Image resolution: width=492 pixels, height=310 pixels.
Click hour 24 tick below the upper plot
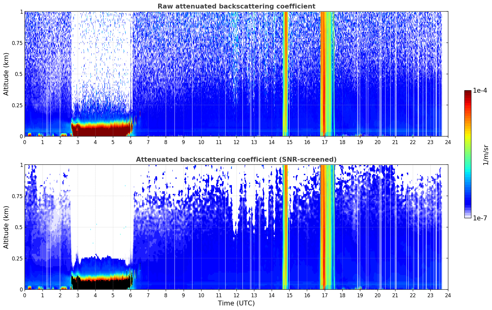click(448, 142)
